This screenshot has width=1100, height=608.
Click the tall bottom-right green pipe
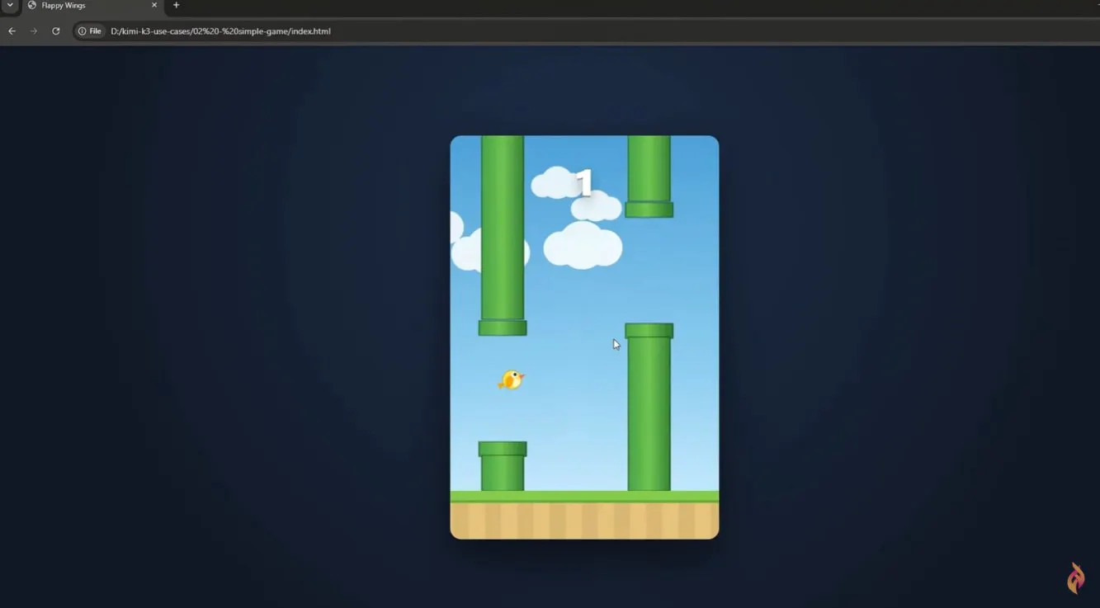[x=649, y=407]
